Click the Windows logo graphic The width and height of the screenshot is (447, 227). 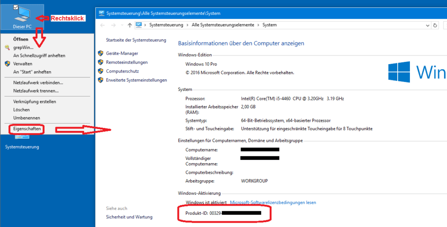click(399, 72)
